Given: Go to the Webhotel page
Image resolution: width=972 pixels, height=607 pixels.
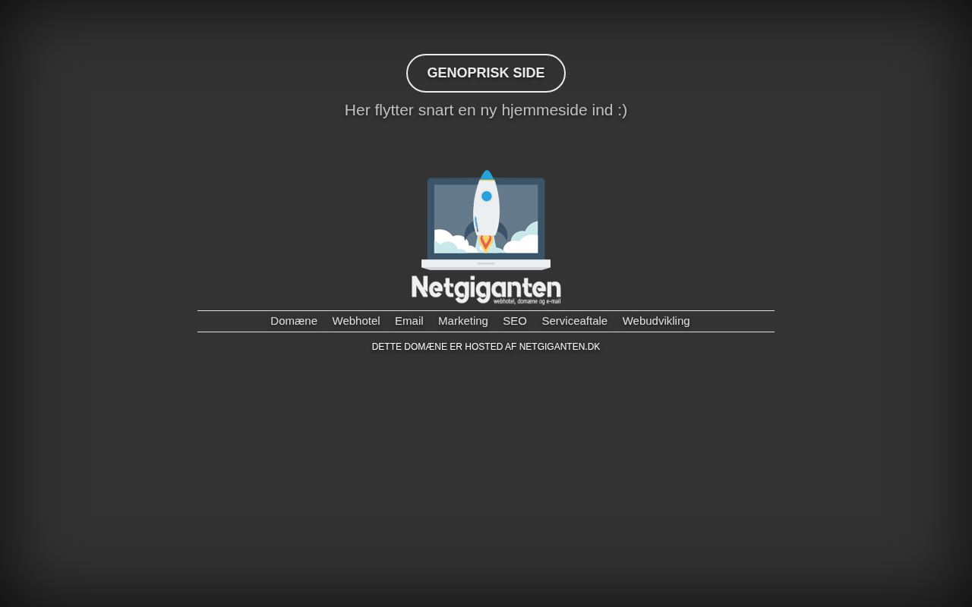Looking at the screenshot, I should tap(356, 321).
